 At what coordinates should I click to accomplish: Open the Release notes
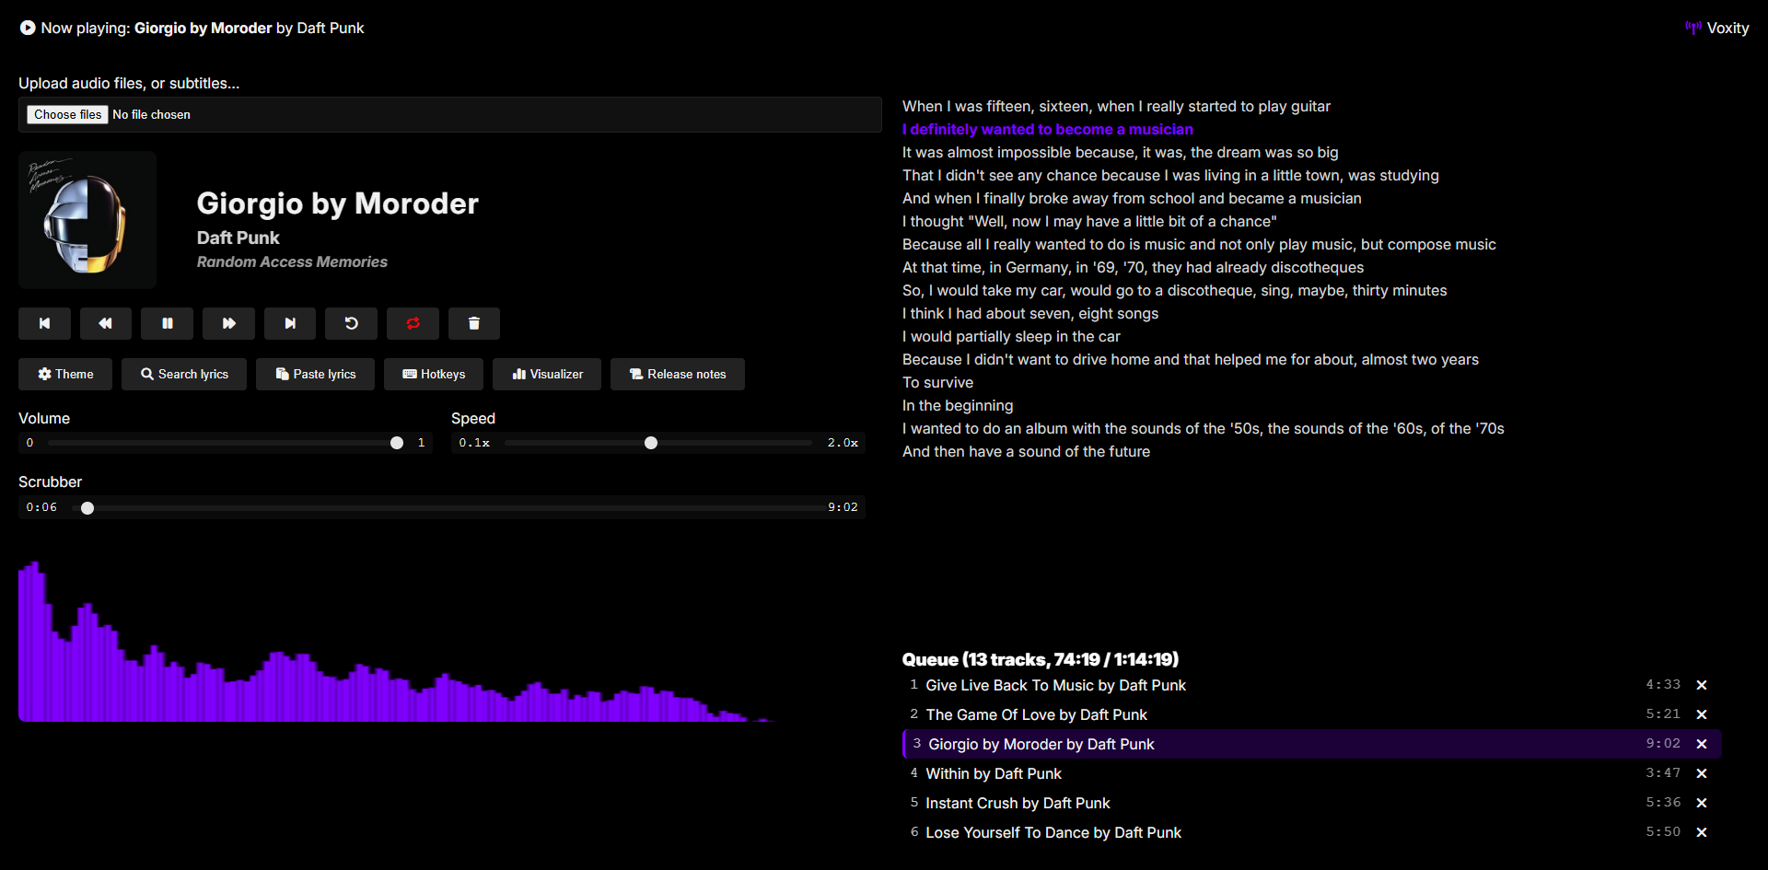[678, 374]
